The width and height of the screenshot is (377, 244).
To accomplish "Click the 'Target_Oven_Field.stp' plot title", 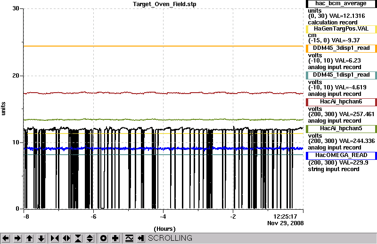I will click(x=164, y=4).
